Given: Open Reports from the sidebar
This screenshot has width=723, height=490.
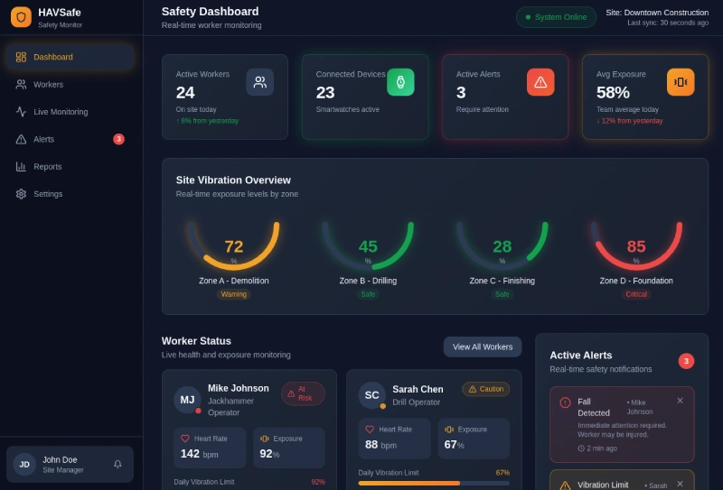Looking at the screenshot, I should (70, 166).
